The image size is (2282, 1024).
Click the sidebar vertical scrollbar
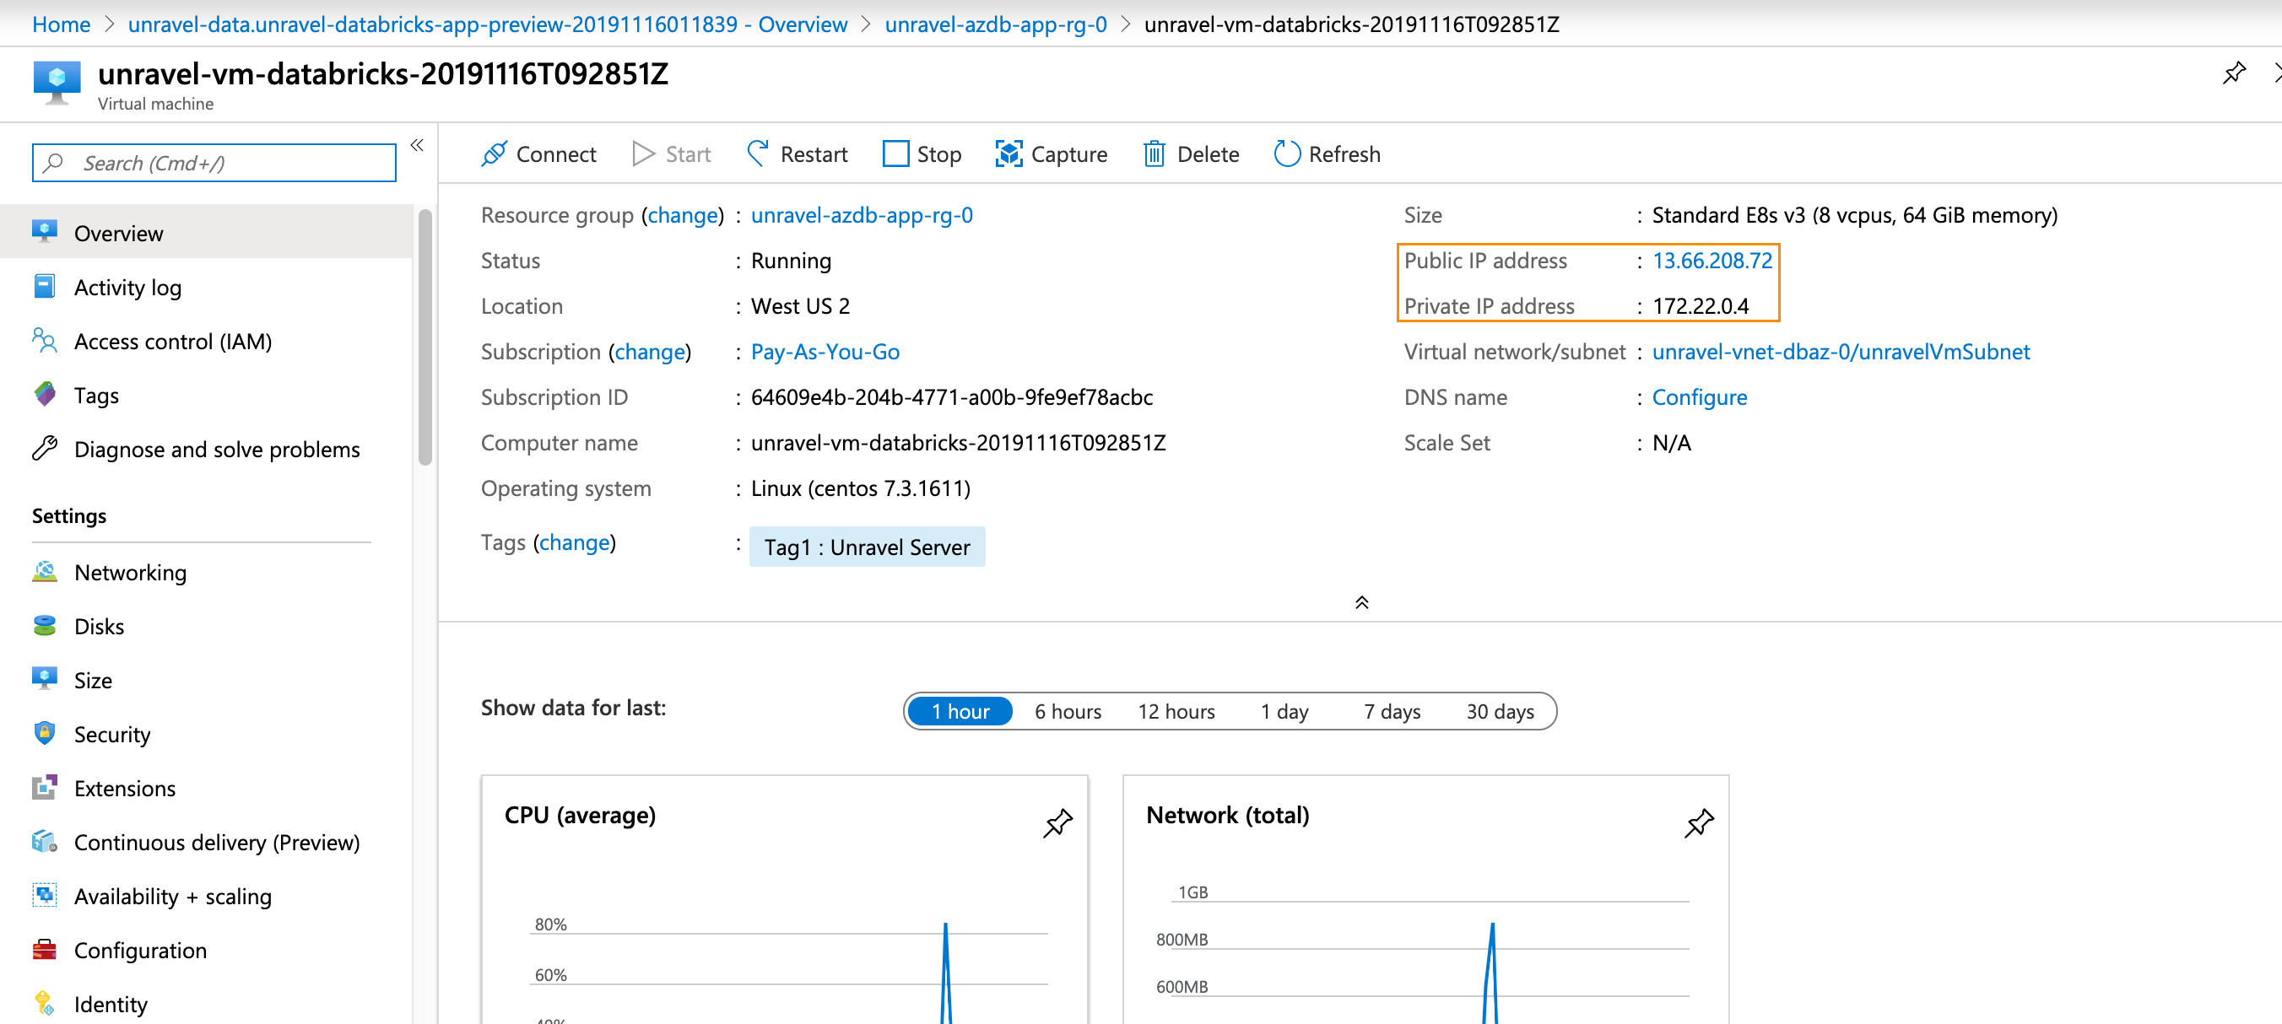pyautogui.click(x=425, y=337)
